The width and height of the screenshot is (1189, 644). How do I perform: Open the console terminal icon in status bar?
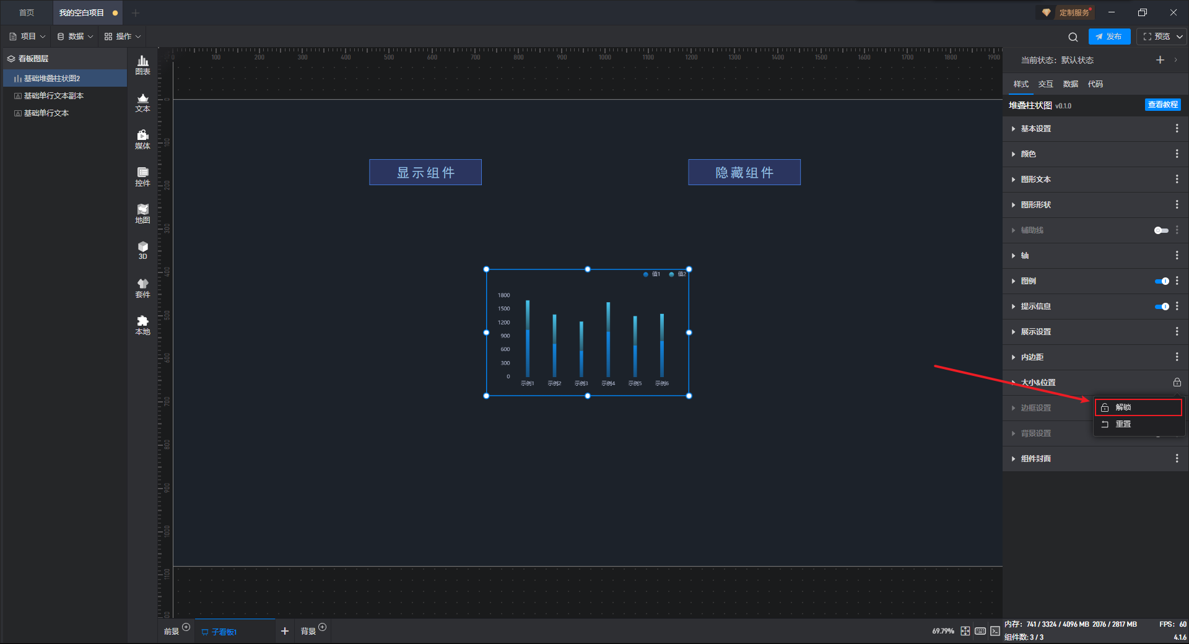point(995,631)
